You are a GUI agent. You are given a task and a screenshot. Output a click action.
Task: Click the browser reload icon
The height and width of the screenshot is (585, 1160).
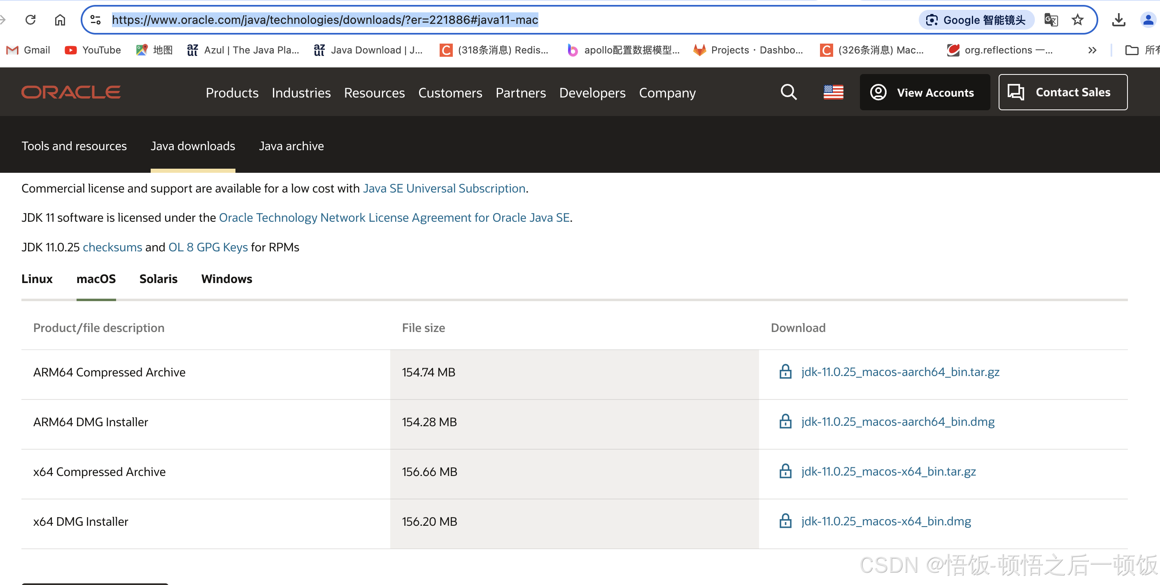30,20
